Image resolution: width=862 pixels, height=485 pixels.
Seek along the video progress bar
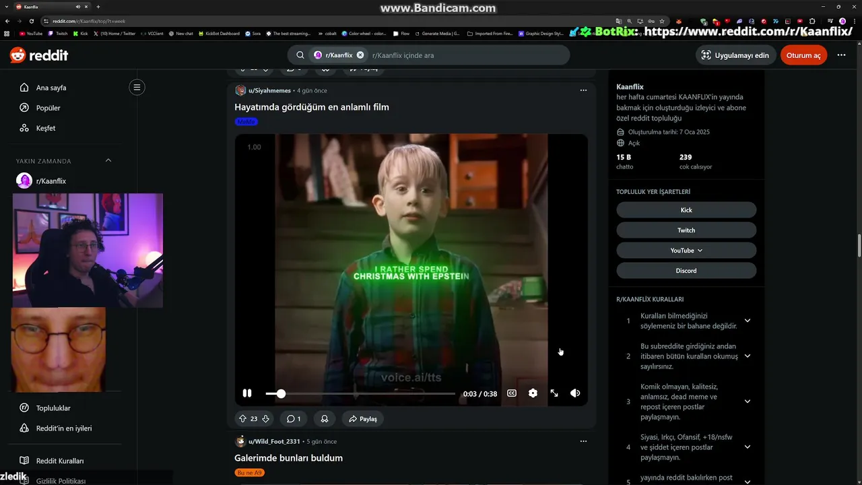coord(360,393)
